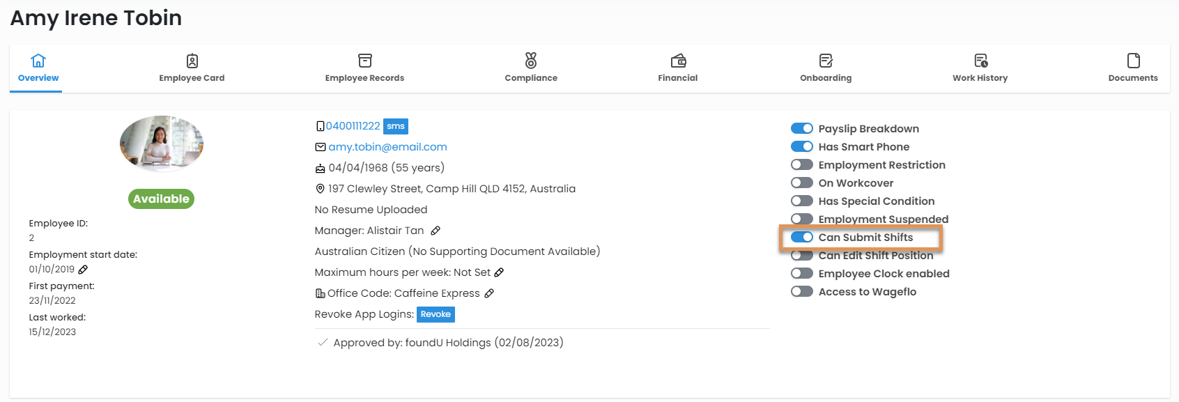
Task: Enable Access to Wageflo switch
Action: point(802,291)
